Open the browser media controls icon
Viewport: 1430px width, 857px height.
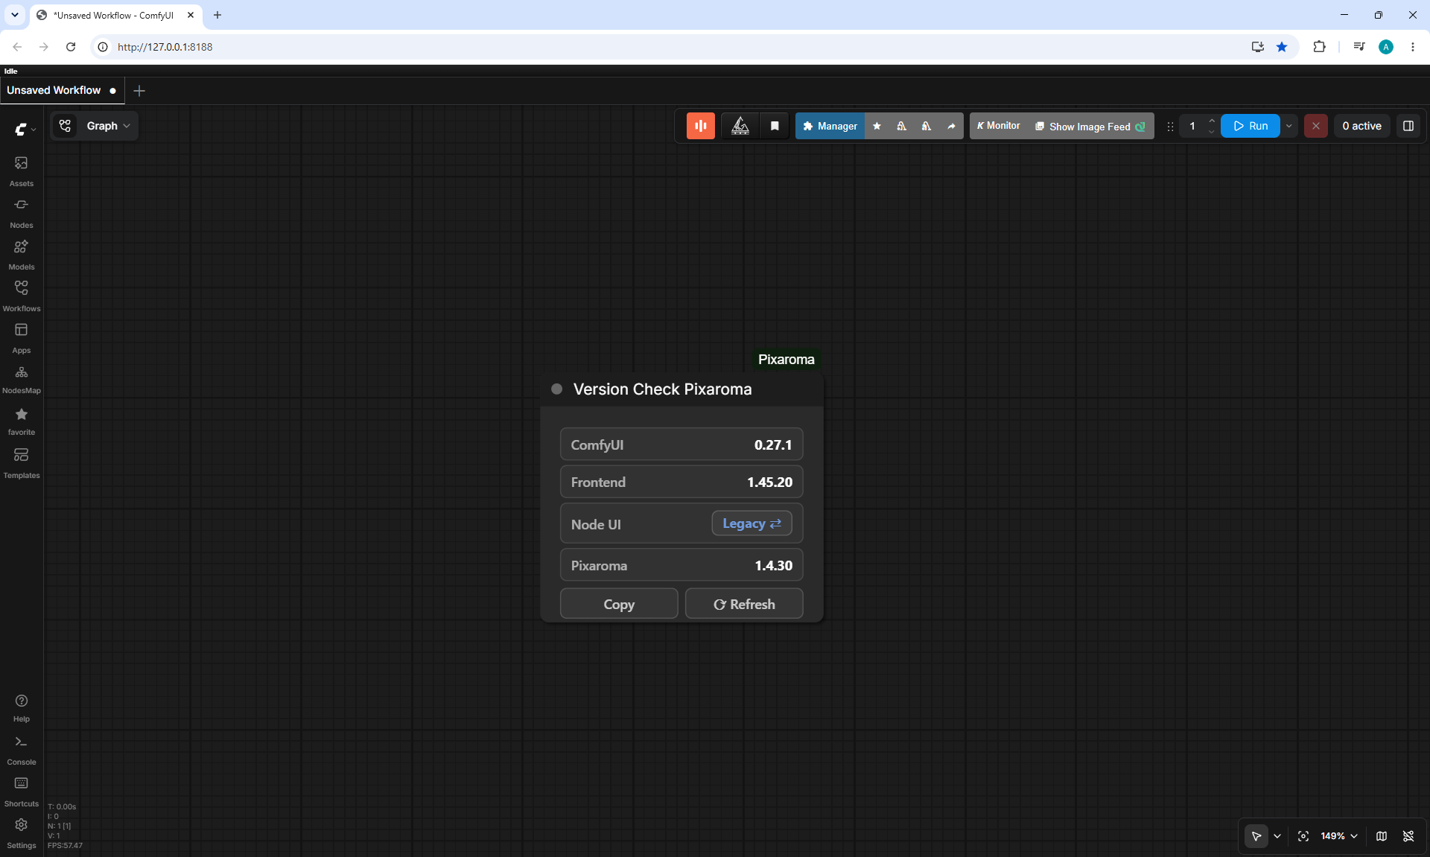pyautogui.click(x=1359, y=47)
